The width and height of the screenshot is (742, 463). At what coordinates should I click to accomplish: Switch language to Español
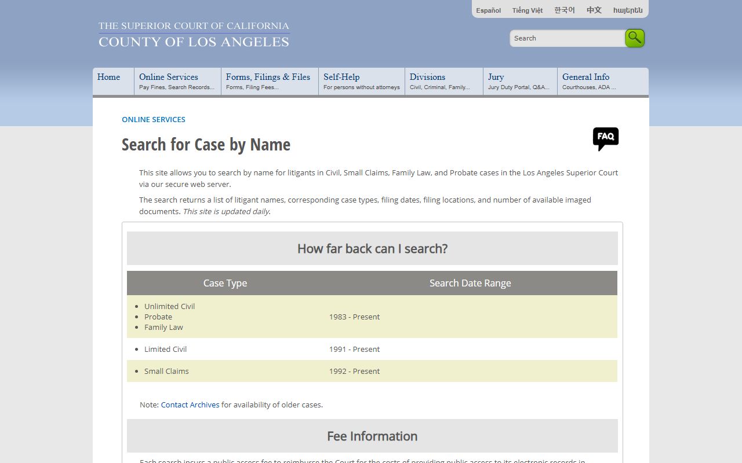click(489, 10)
